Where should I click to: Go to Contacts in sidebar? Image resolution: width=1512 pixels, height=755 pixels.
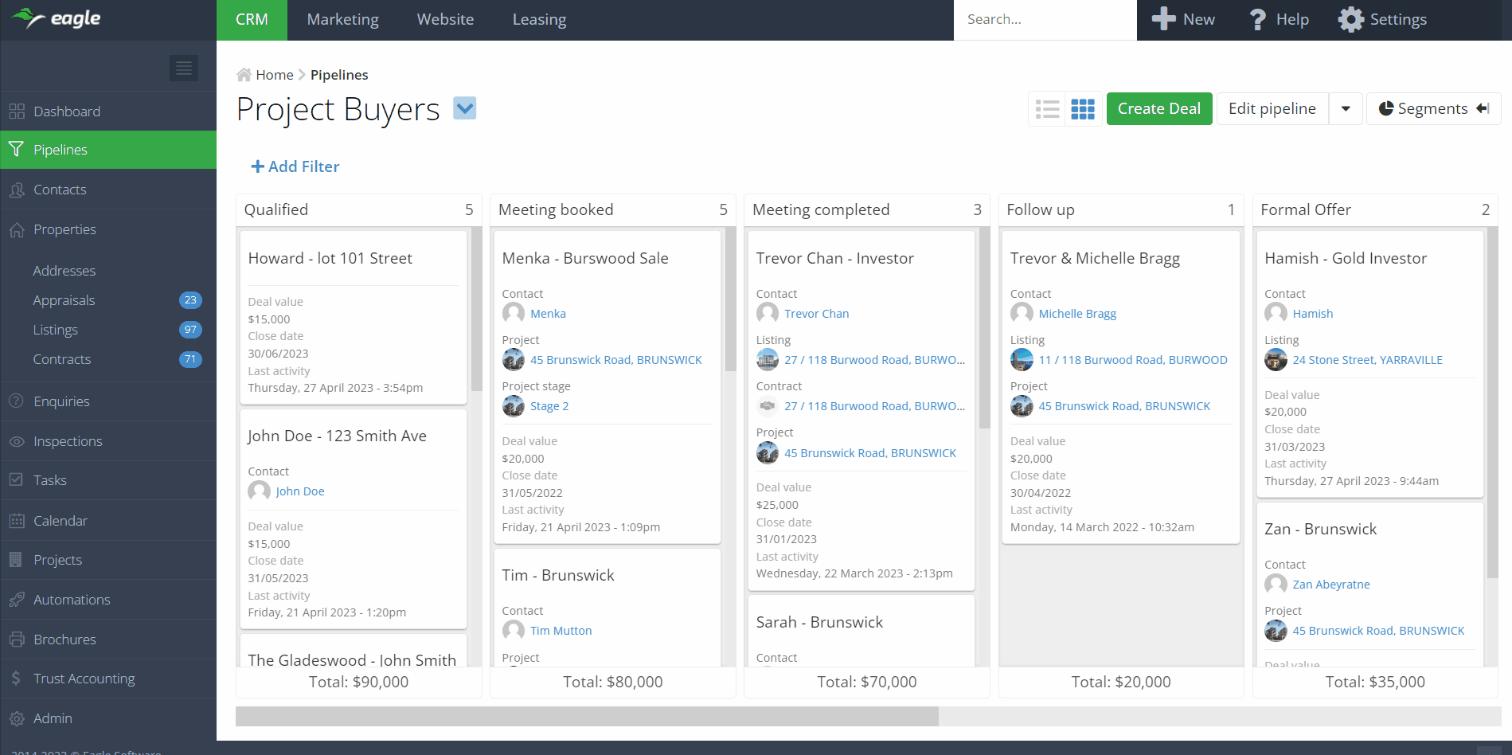[60, 190]
